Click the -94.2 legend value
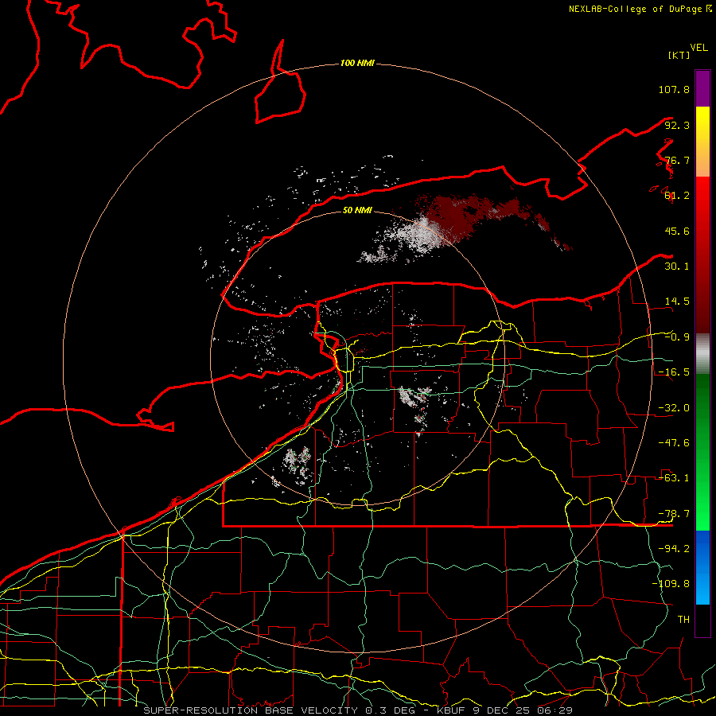The width and height of the screenshot is (716, 716). click(x=674, y=549)
